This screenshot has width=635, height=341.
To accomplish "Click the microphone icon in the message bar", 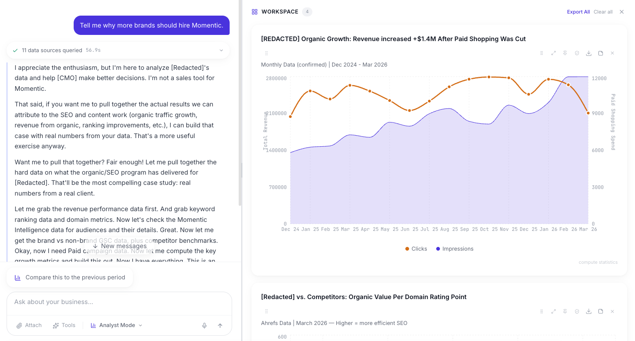I will 205,325.
